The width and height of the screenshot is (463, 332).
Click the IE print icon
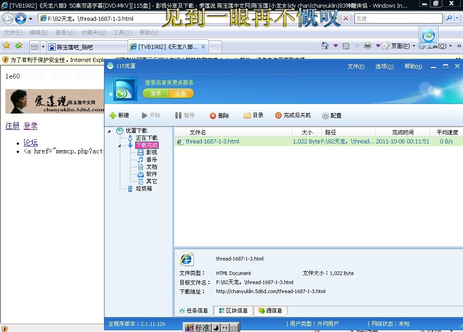(x=368, y=46)
